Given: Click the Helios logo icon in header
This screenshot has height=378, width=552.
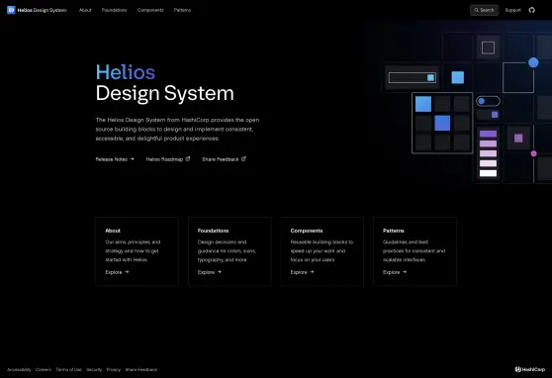Looking at the screenshot, I should pos(11,10).
